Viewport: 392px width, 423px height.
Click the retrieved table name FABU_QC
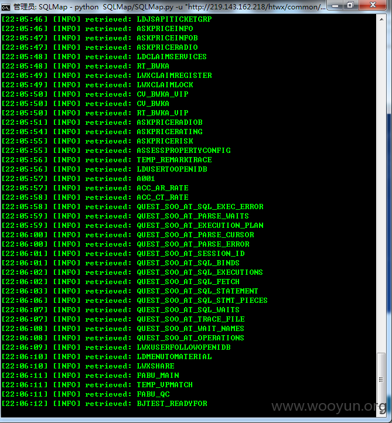tap(153, 394)
